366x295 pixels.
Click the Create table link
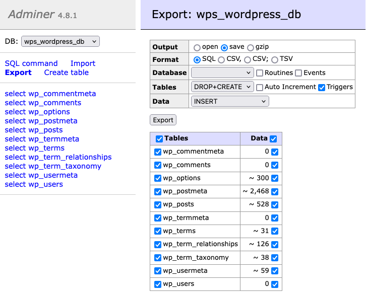[66, 72]
